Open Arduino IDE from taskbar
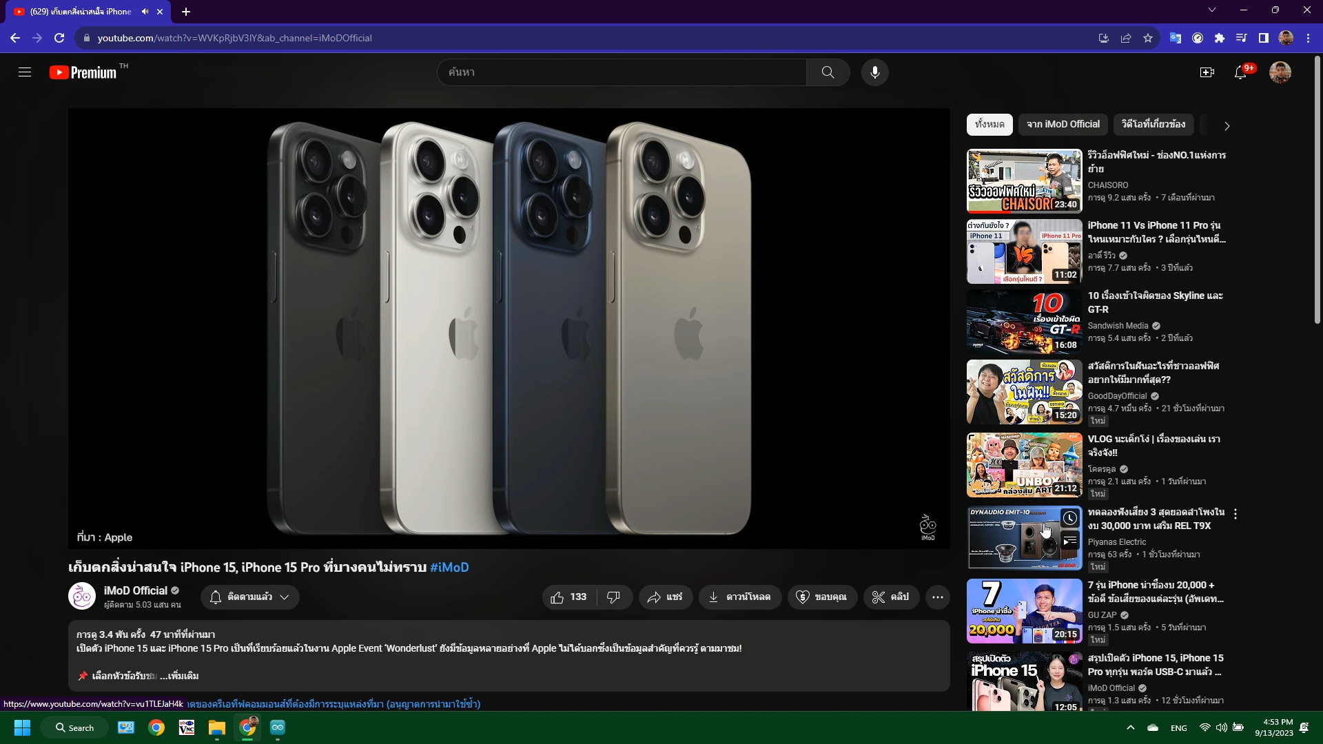 [x=278, y=727]
